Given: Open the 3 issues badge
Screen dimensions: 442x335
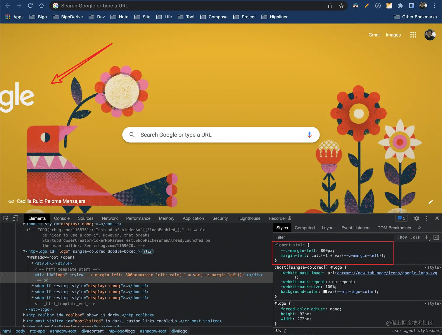Looking at the screenshot, I should point(402,218).
